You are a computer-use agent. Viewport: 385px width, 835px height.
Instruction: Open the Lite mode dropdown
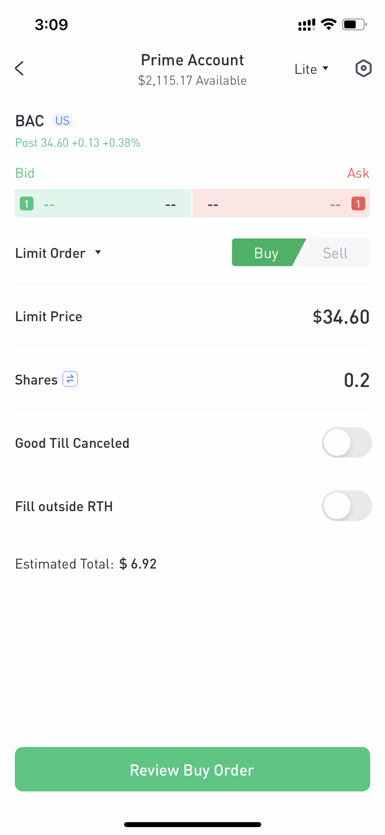click(311, 69)
